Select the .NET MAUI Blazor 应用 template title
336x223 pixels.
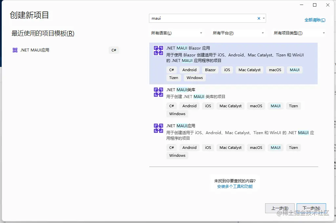[188, 48]
